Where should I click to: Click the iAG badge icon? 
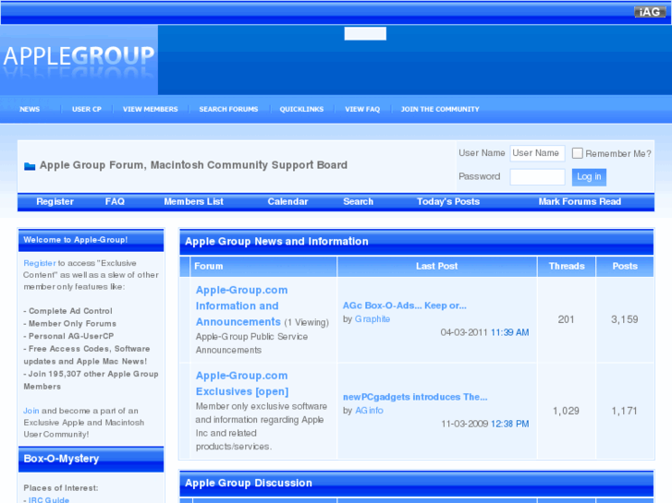[650, 12]
